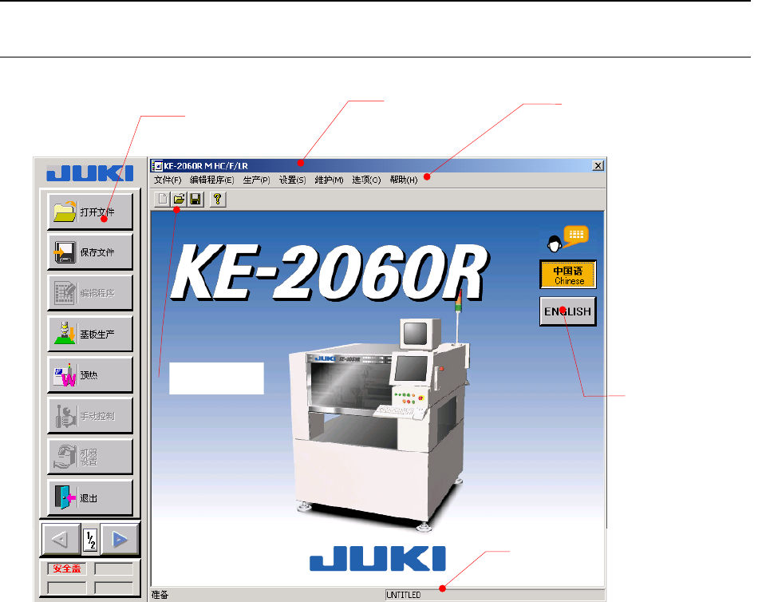762x602 pixels.
Task: Switch language with the ENGLISH button
Action: [x=568, y=311]
